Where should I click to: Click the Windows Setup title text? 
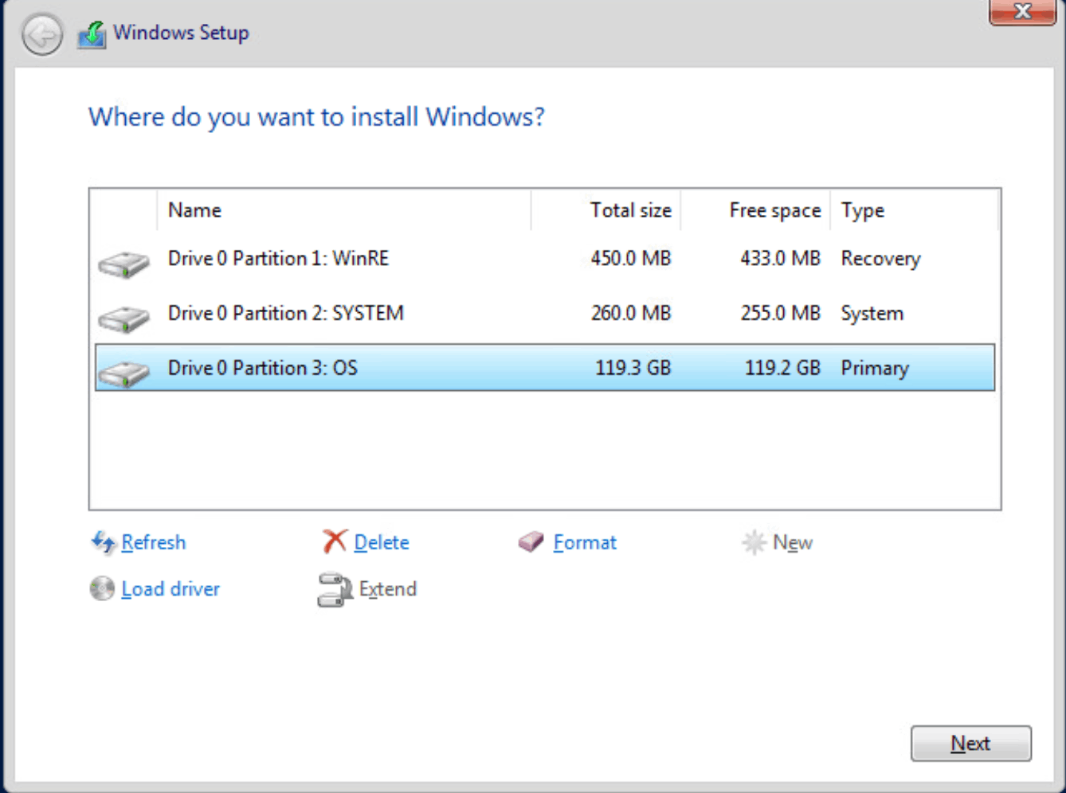point(181,33)
